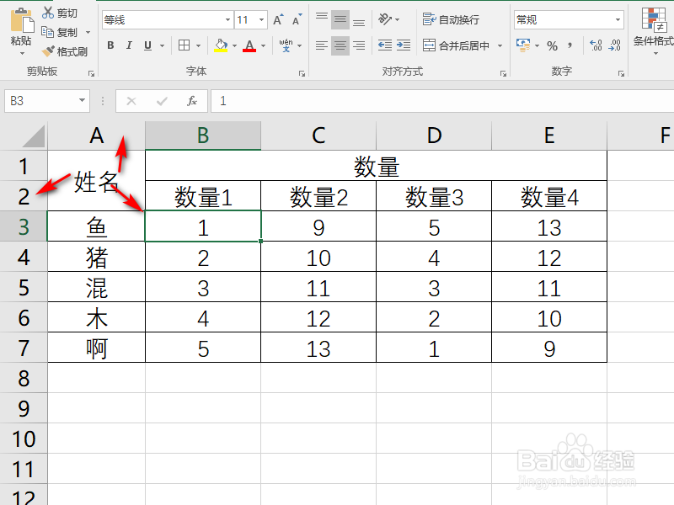Screen dimensions: 674x505
Task: Expand underline style dropdown arrow
Action: click(162, 45)
